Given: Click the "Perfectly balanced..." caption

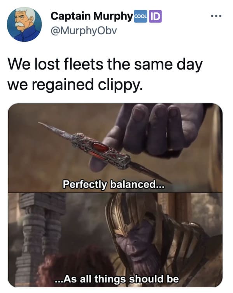Looking at the screenshot, I should coord(114,184).
